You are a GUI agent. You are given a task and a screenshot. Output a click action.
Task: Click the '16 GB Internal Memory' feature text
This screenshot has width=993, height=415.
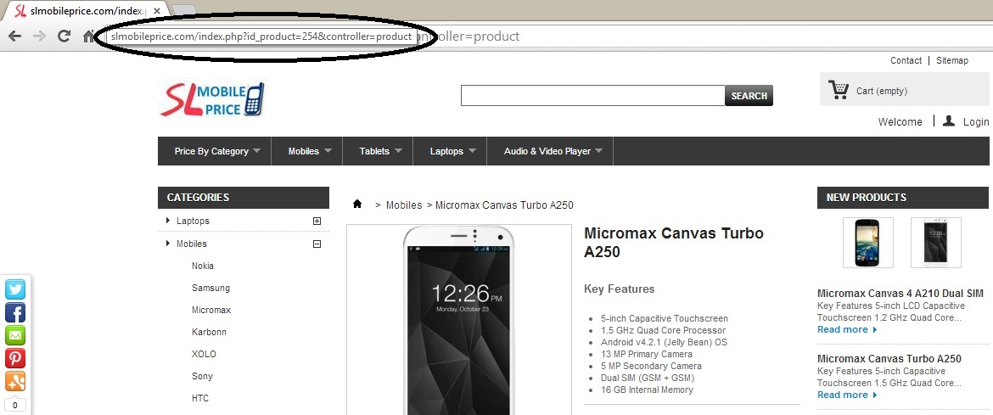click(x=648, y=390)
